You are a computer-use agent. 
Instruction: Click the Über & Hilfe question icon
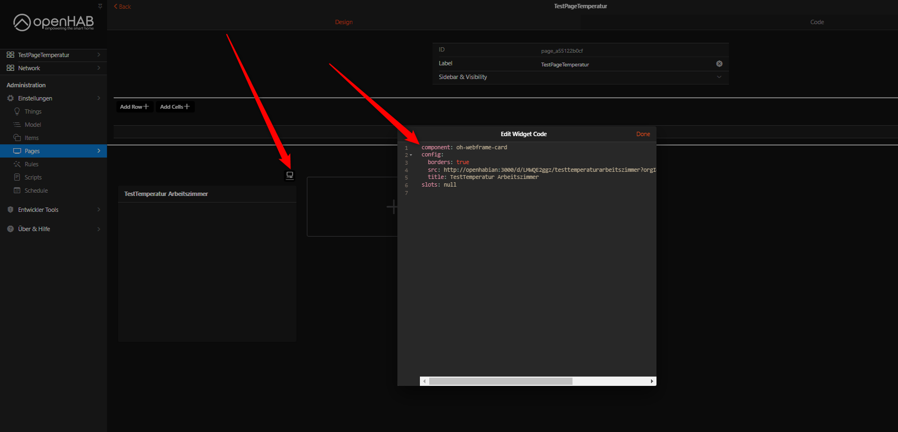tap(10, 229)
